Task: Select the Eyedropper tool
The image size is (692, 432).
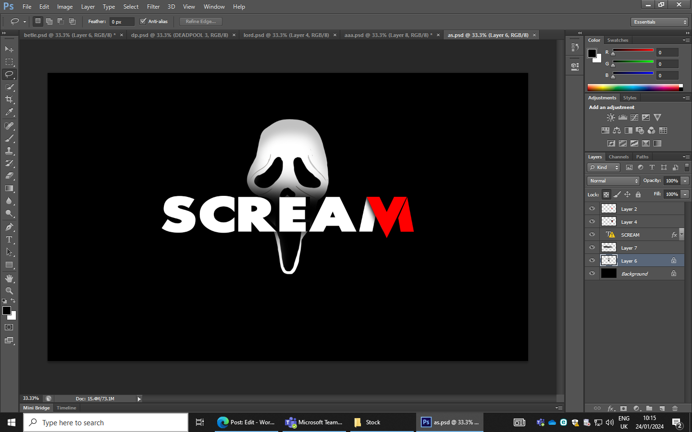Action: click(9, 112)
